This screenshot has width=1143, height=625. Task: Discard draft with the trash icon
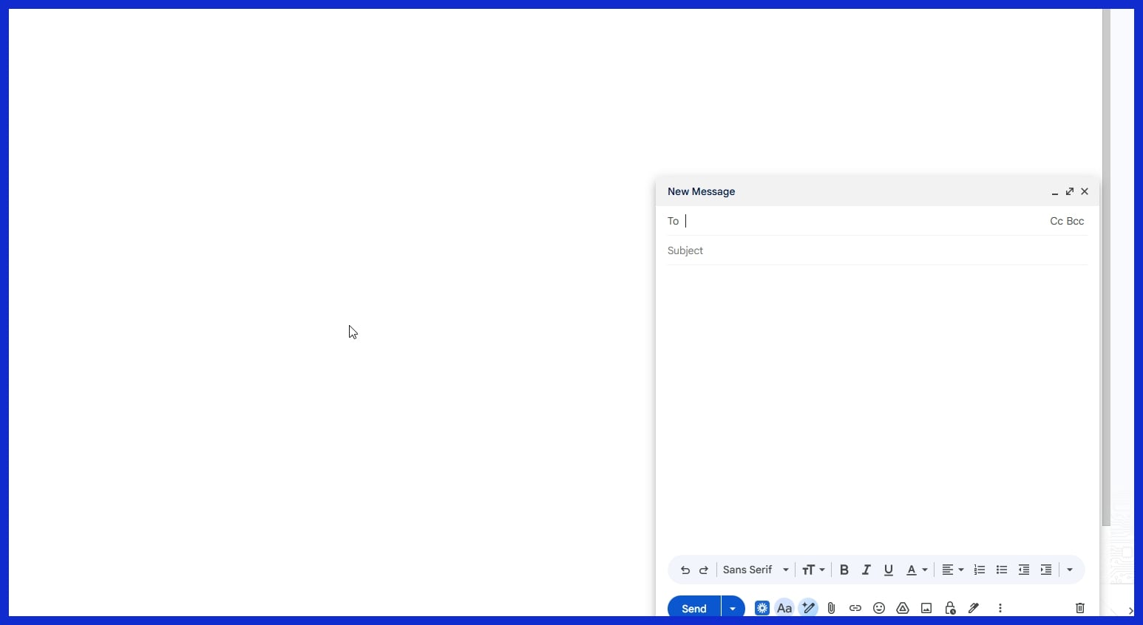pos(1080,608)
